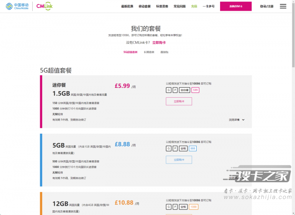Open the 常见问题 nav item
Image resolution: width=295 pixels, height=215 pixels.
pos(180,7)
